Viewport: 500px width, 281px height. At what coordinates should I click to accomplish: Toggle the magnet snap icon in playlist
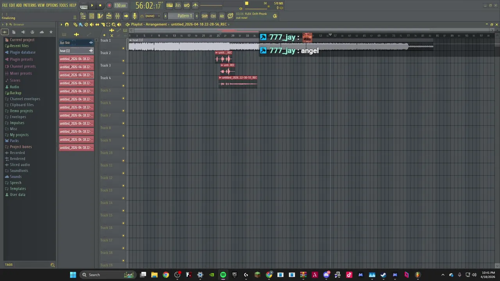pos(66,24)
